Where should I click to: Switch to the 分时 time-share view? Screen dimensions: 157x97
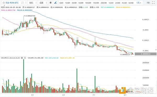click(61, 3)
